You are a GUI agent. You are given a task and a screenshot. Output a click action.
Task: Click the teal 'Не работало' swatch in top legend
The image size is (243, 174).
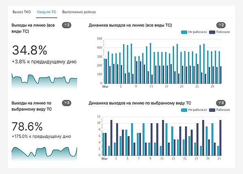(184, 32)
